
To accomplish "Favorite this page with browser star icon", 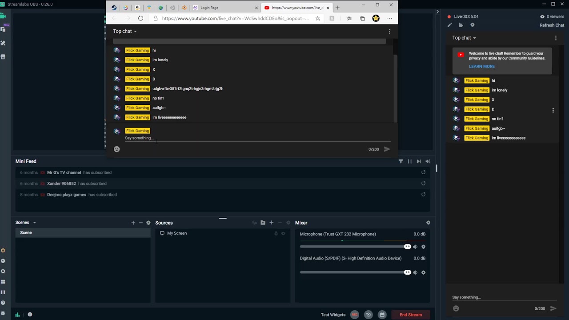I will coord(317,18).
